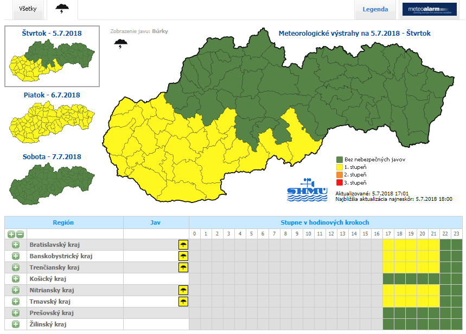
Task: Click the storm icon in Nitriansky kraj row
Action: pyautogui.click(x=183, y=290)
